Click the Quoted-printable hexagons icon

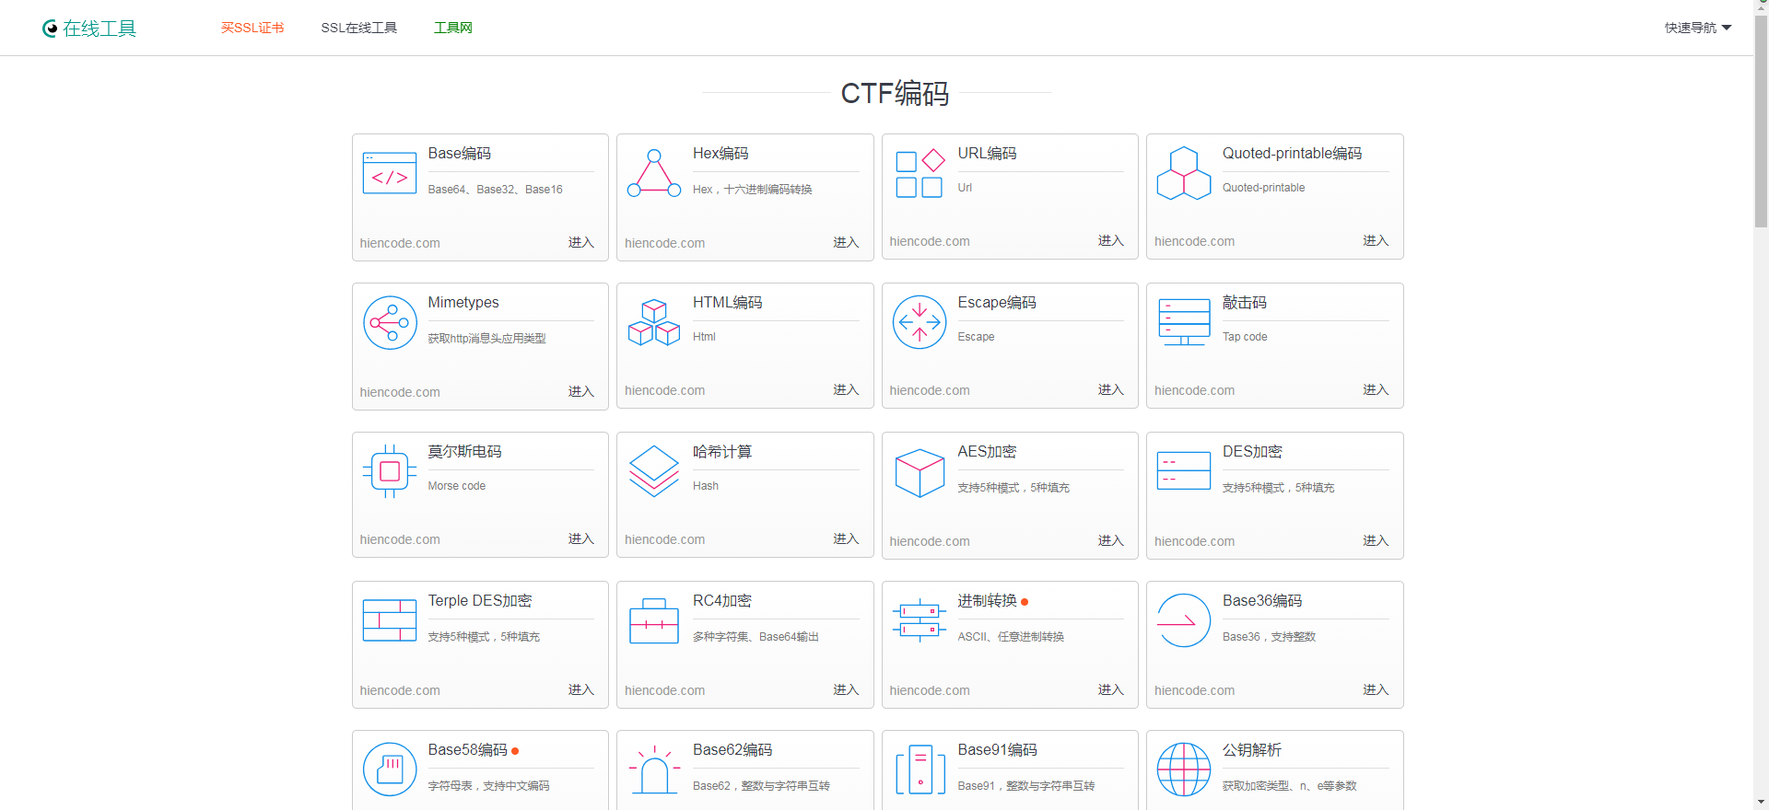click(x=1184, y=173)
